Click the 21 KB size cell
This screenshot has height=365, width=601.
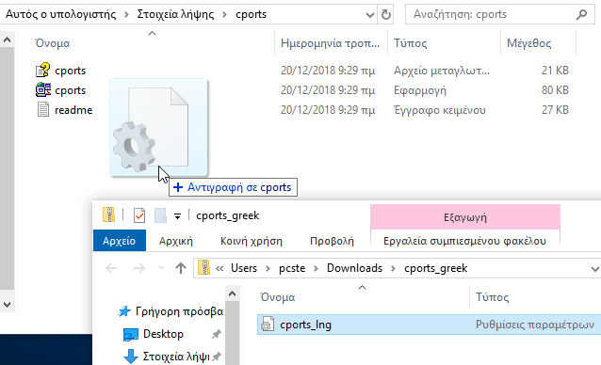click(x=555, y=71)
